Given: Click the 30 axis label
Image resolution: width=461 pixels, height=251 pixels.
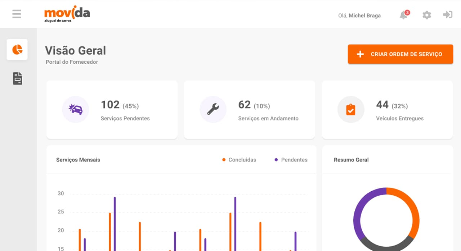Looking at the screenshot, I should point(61,193).
